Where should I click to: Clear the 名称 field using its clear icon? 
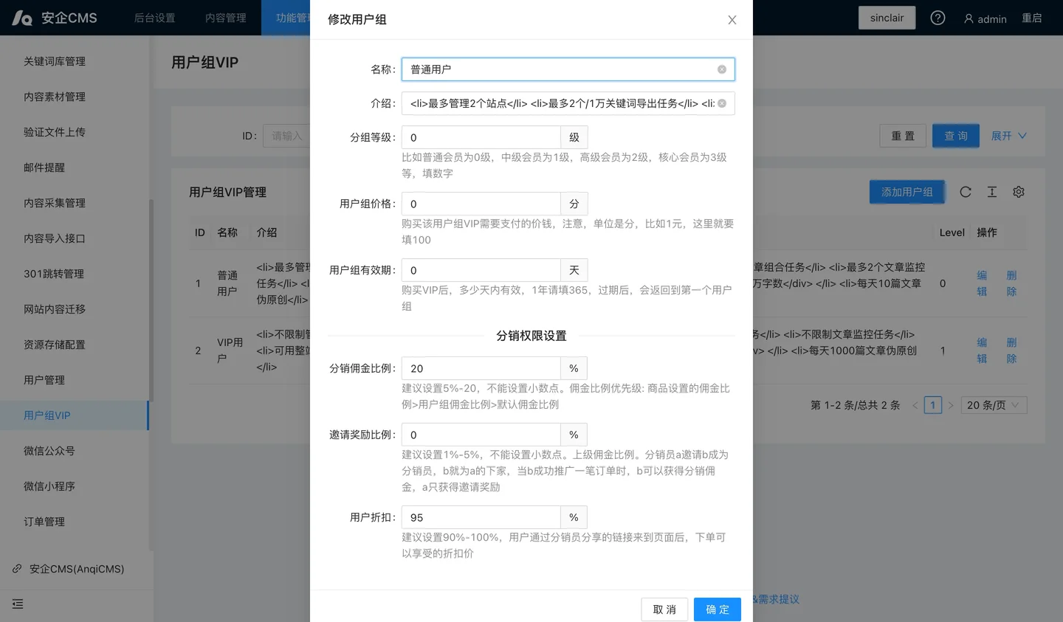721,69
